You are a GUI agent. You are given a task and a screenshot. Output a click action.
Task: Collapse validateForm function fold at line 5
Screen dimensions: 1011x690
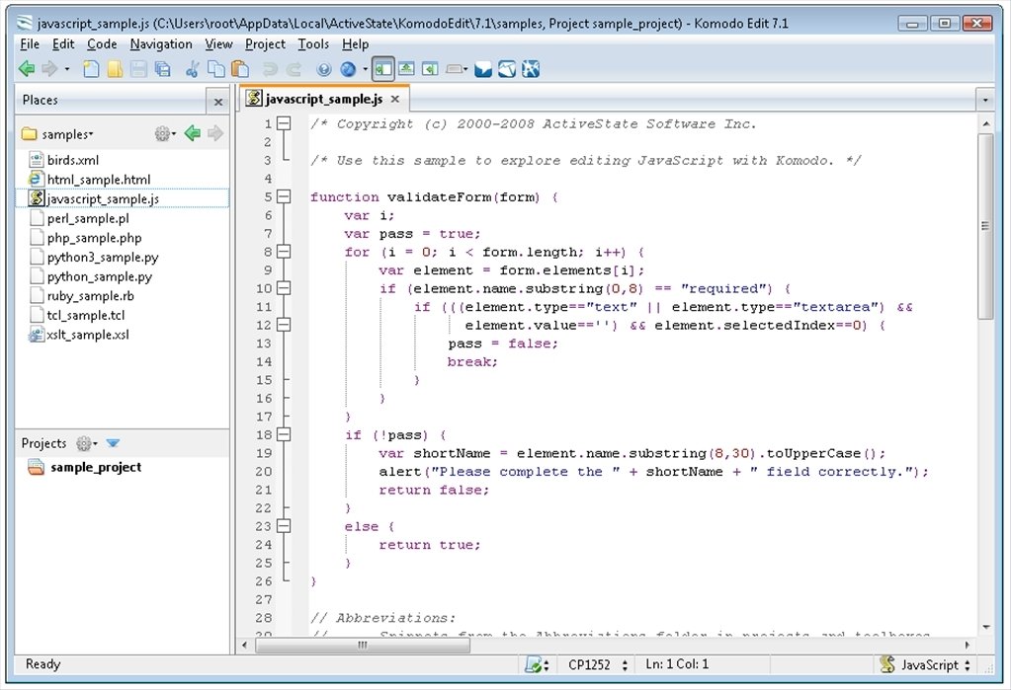(284, 196)
